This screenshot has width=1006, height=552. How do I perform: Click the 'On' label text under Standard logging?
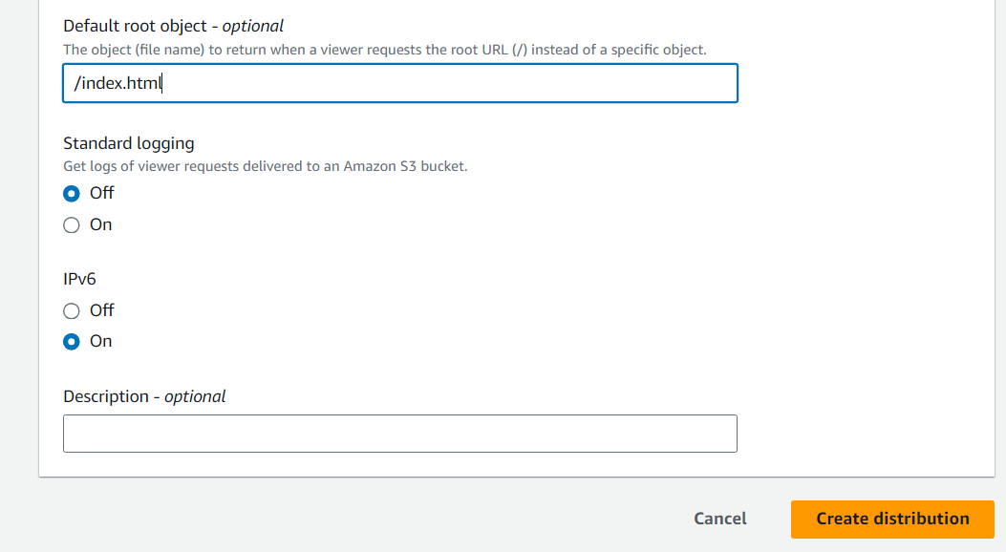100,224
